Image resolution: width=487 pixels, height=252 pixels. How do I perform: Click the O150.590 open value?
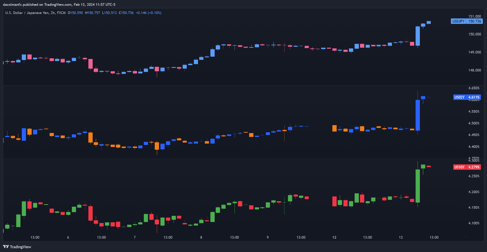[76, 13]
